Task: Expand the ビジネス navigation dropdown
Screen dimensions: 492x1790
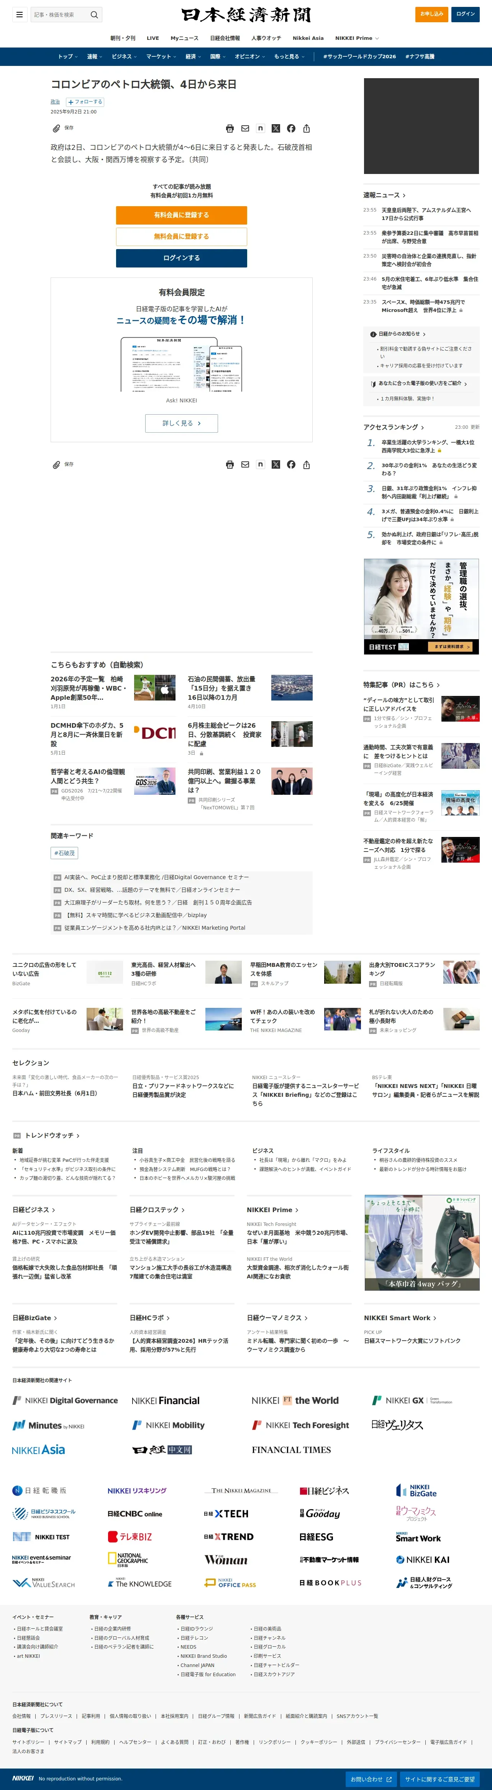Action: coord(124,56)
